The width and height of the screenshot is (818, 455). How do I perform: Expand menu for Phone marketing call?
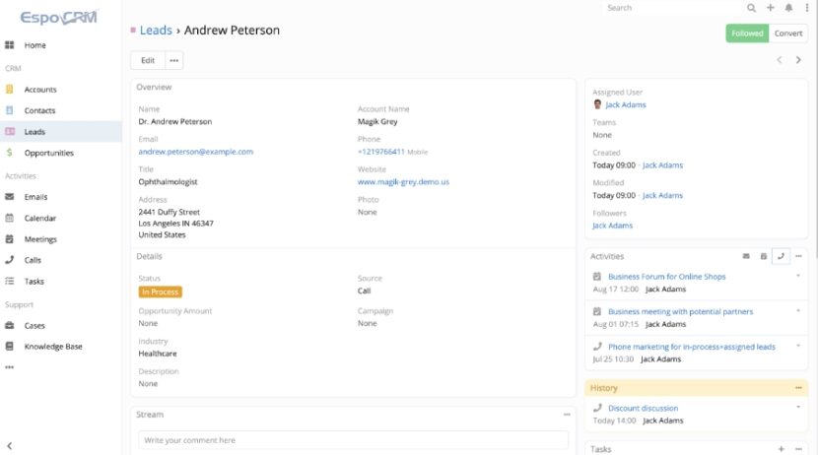click(798, 346)
